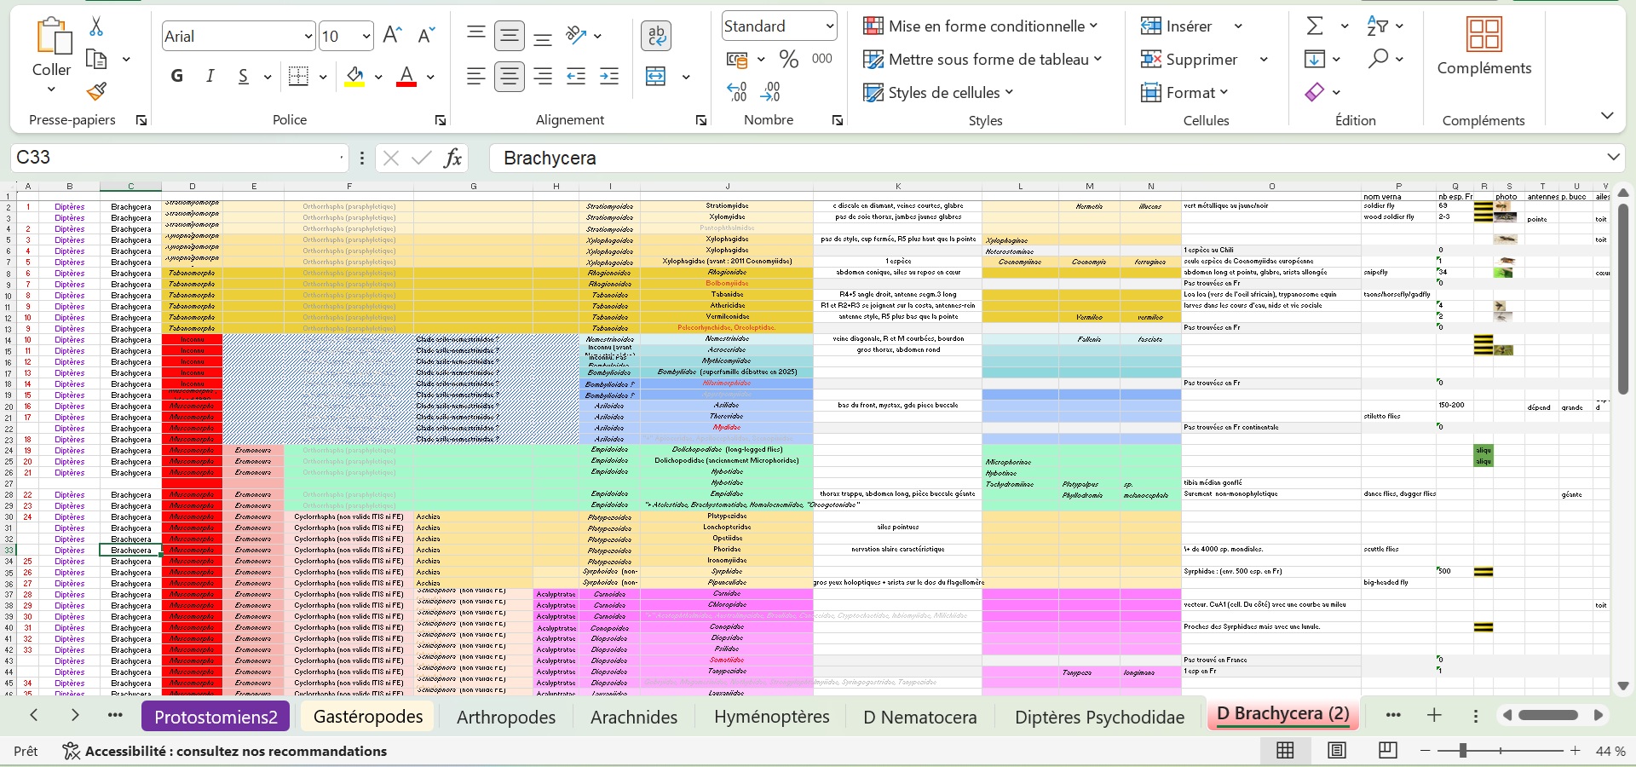The image size is (1636, 767).
Task: Open sort and filter icon
Action: click(x=1378, y=26)
